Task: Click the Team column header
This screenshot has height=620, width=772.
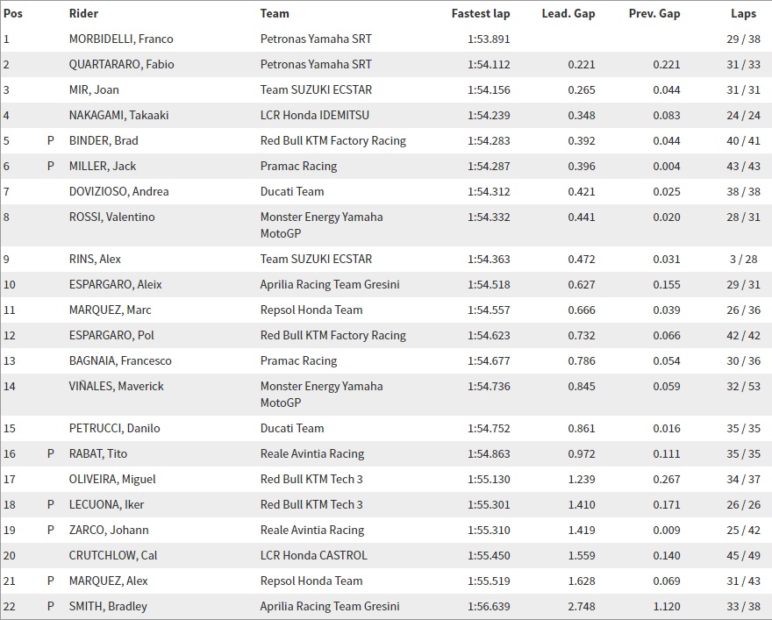Action: point(275,13)
